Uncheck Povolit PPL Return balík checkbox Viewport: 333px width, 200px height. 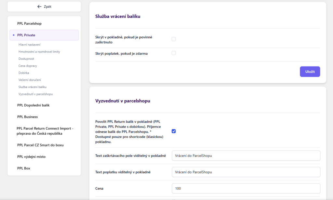[174, 131]
